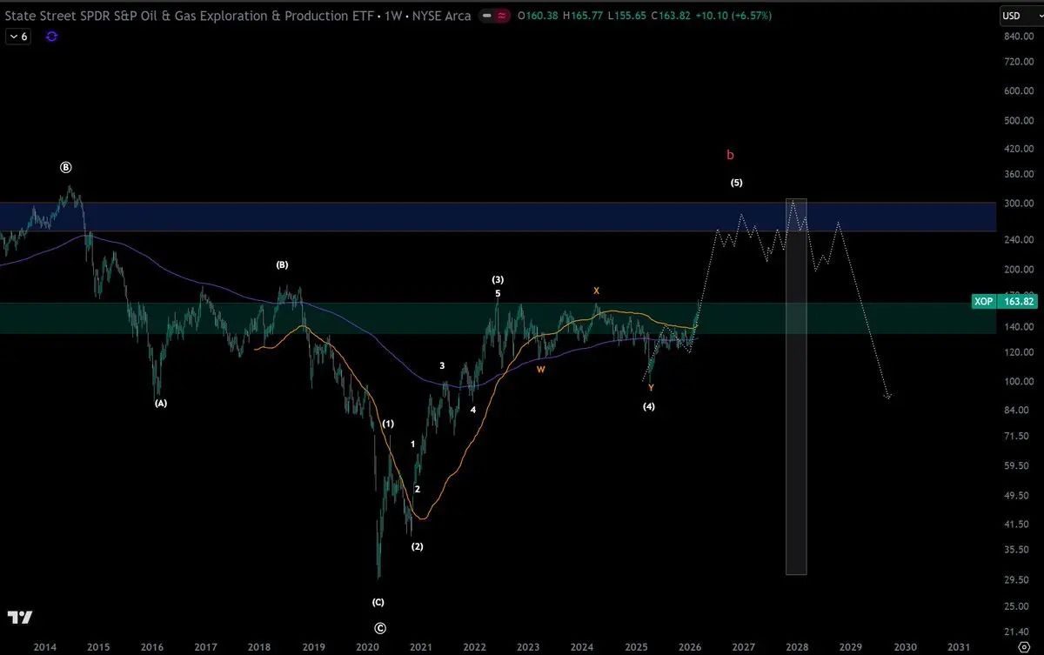
Task: Select the 163.82 current price tag
Action: click(x=1018, y=302)
